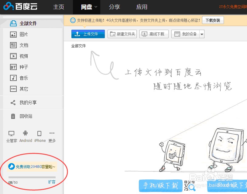Click the 下载安装 install button
The width and height of the screenshot is (247, 194).
[213, 20]
